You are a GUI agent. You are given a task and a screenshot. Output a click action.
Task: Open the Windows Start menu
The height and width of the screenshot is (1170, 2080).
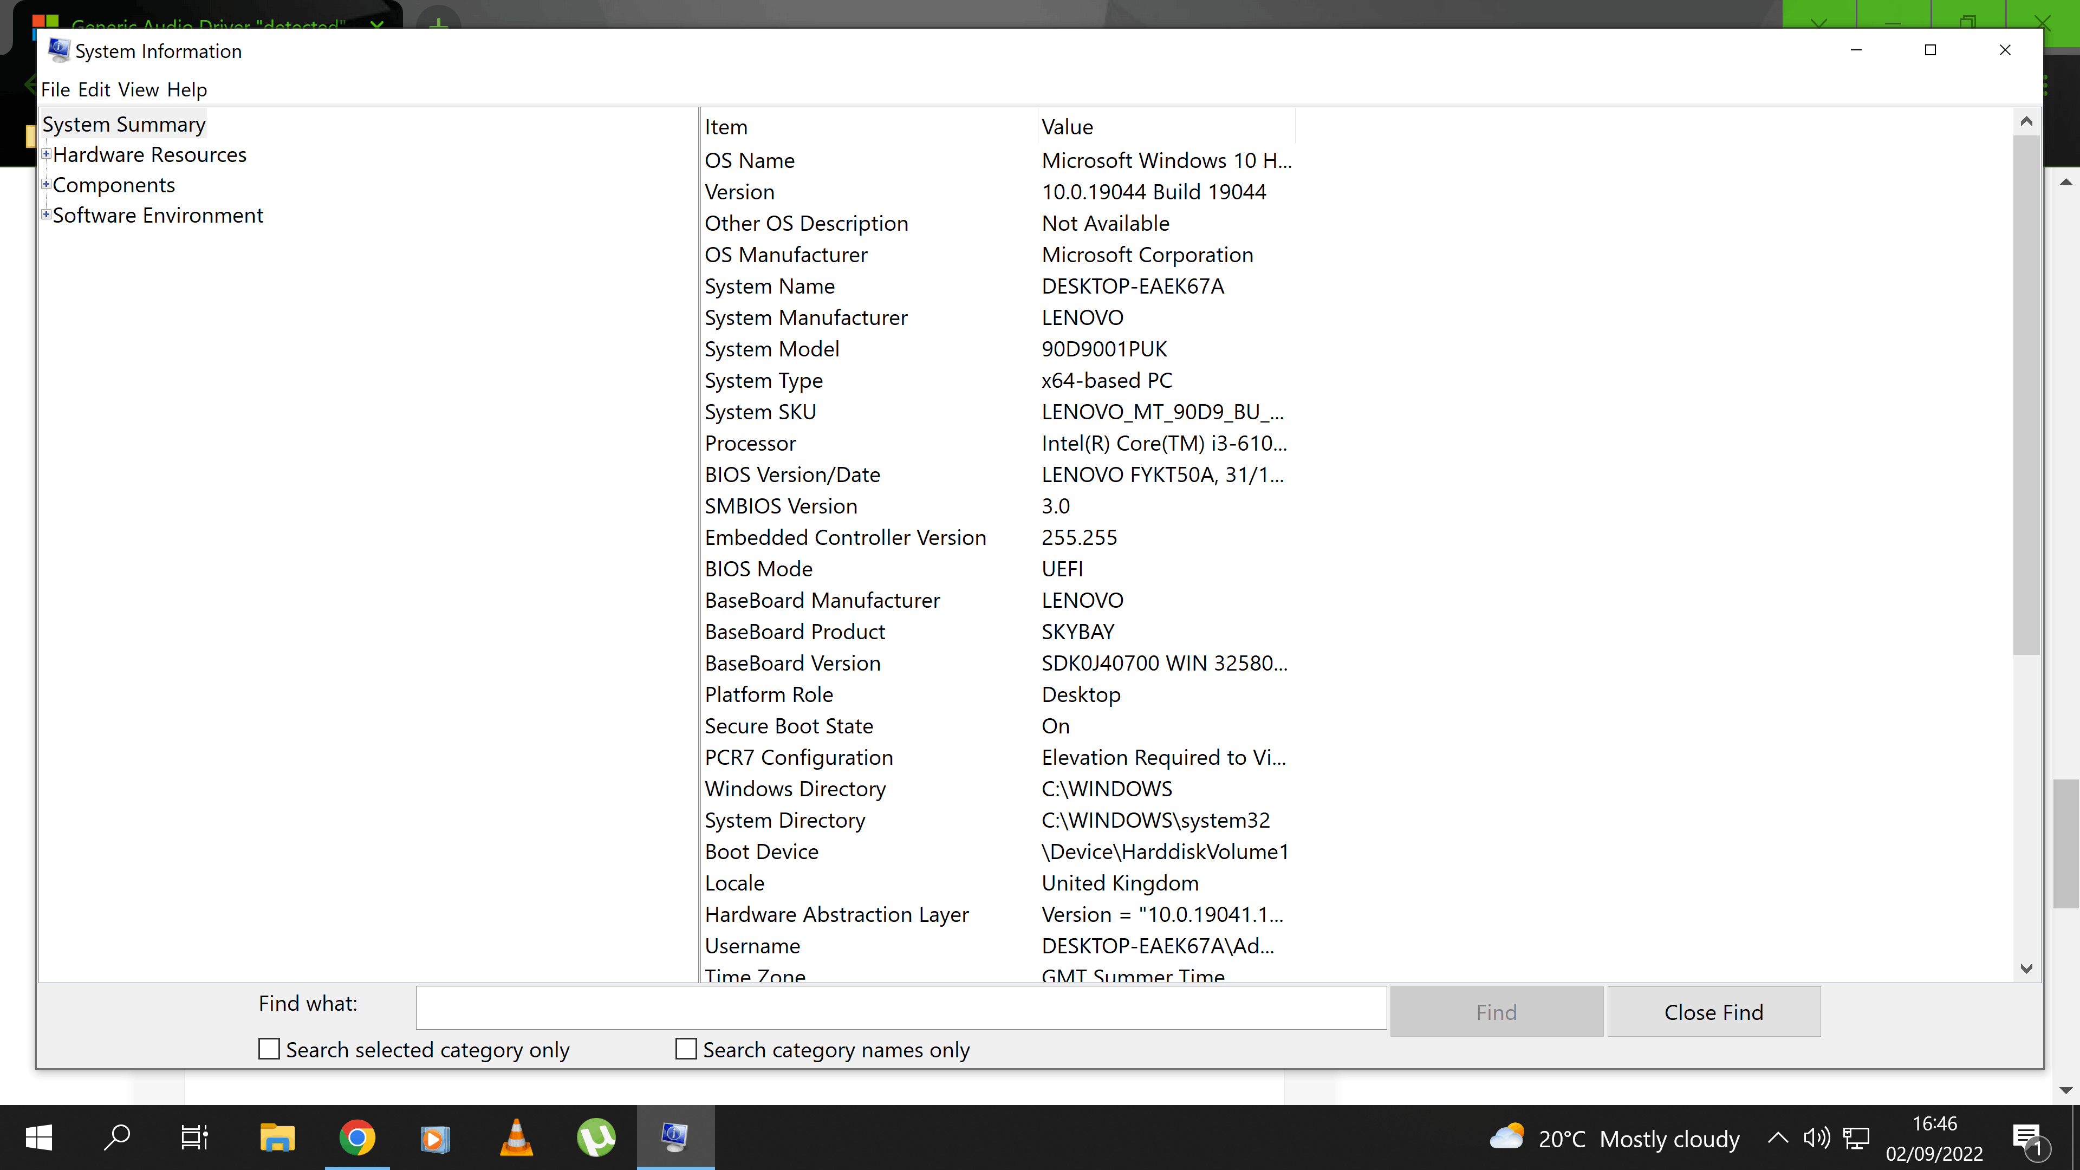point(39,1137)
